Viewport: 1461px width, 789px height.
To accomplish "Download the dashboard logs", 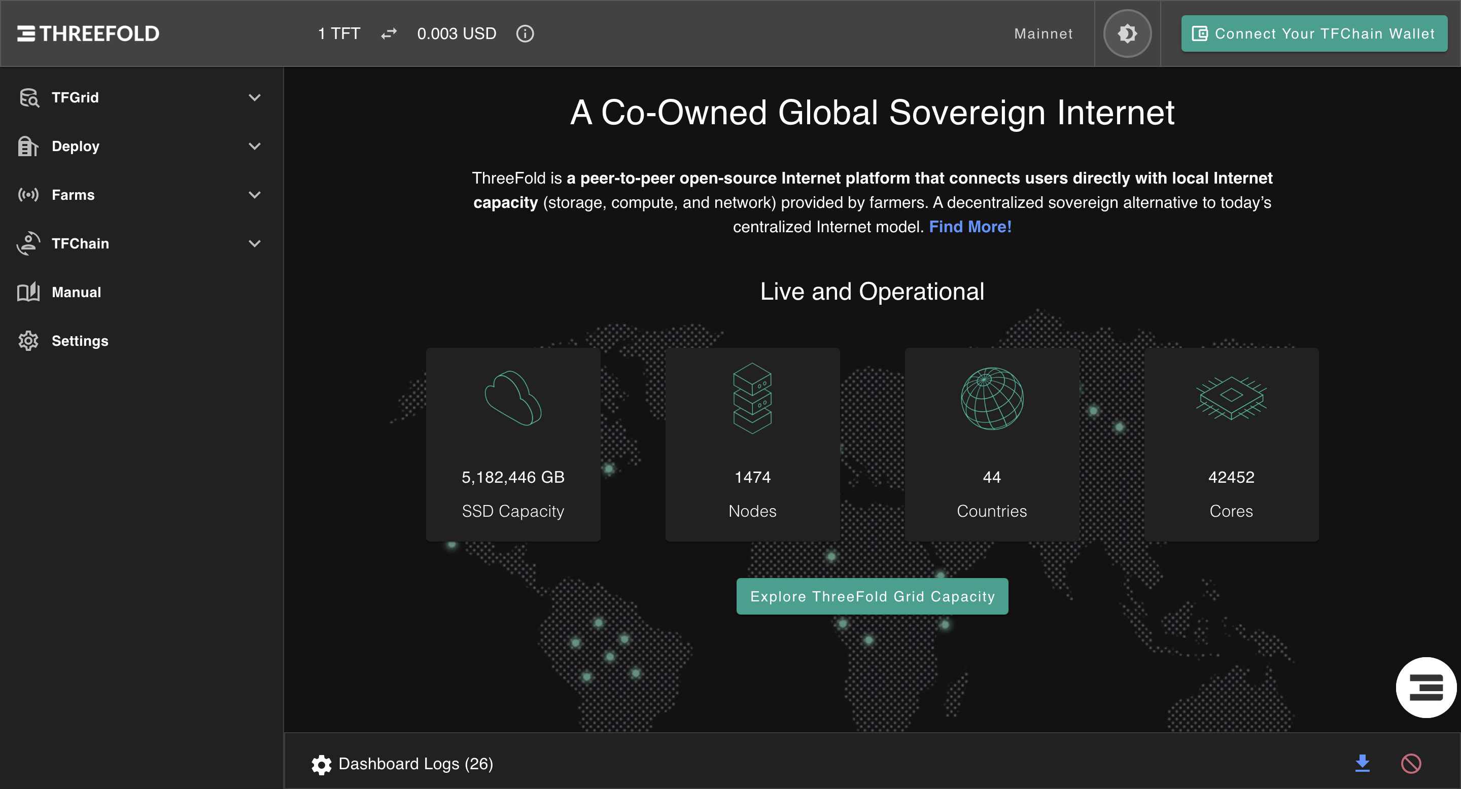I will click(x=1362, y=764).
